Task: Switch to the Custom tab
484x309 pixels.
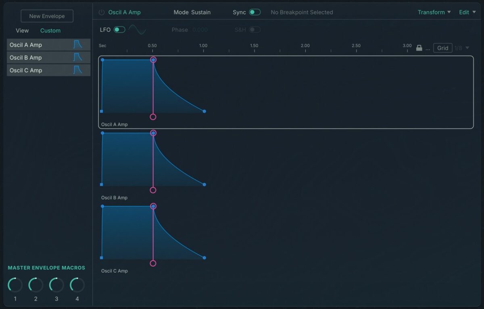Action: pos(50,31)
